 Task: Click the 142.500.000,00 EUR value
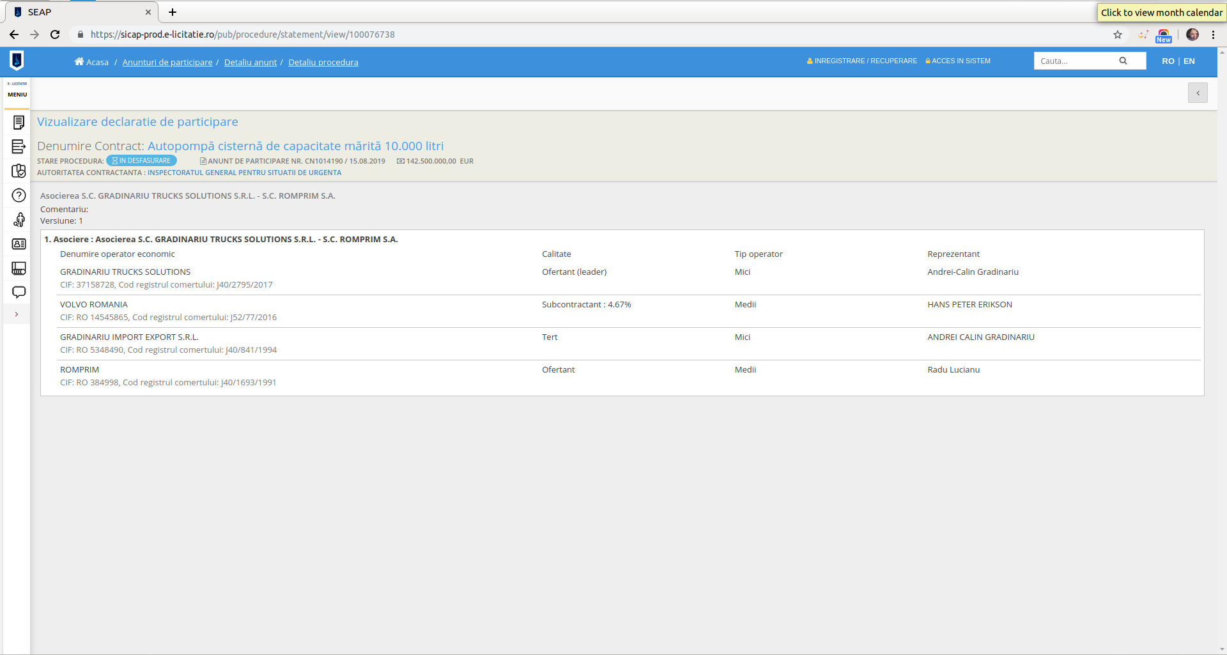pyautogui.click(x=440, y=161)
